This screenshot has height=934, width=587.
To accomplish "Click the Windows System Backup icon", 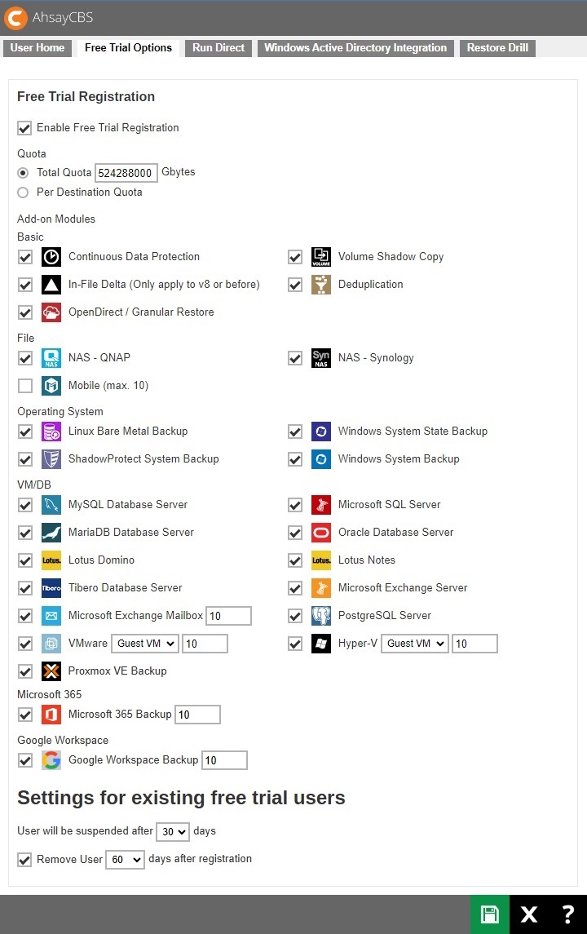I will 321,459.
